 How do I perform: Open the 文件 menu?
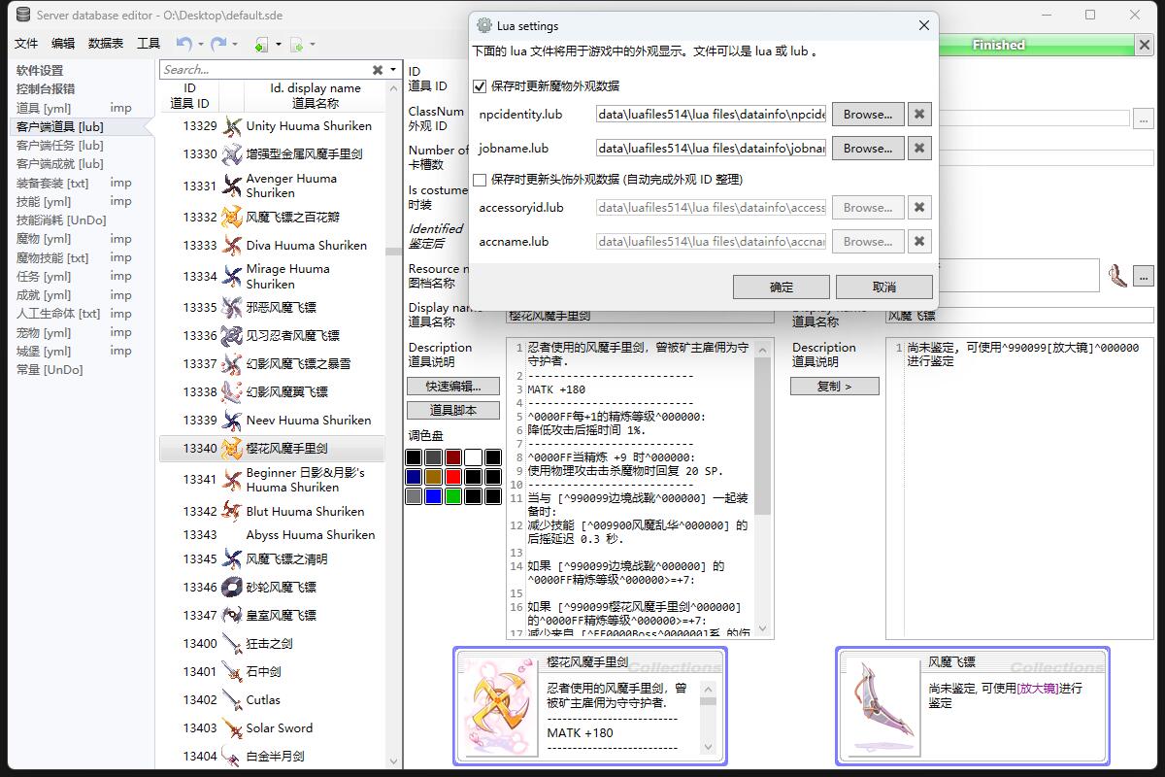click(26, 44)
